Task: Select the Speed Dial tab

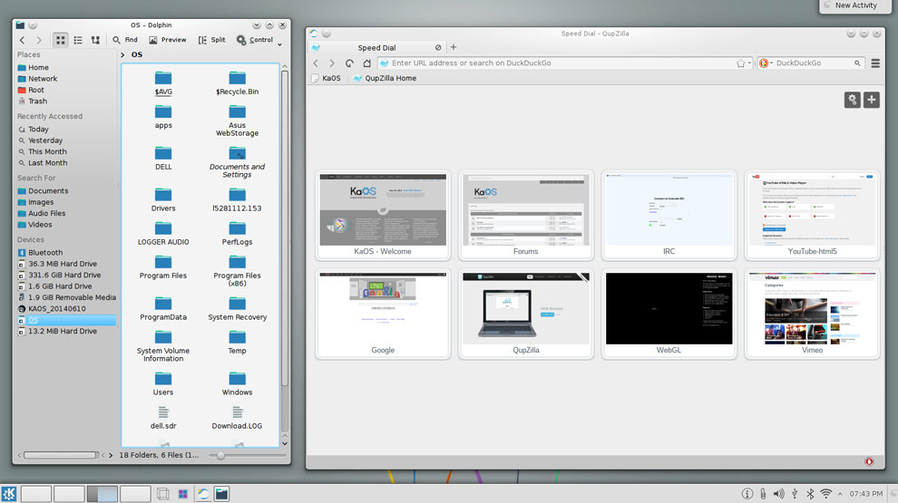Action: click(x=376, y=48)
